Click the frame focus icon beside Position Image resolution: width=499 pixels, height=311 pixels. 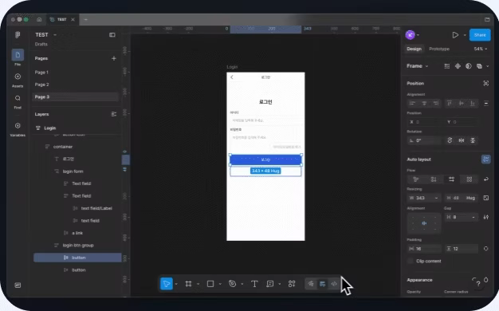click(x=486, y=84)
